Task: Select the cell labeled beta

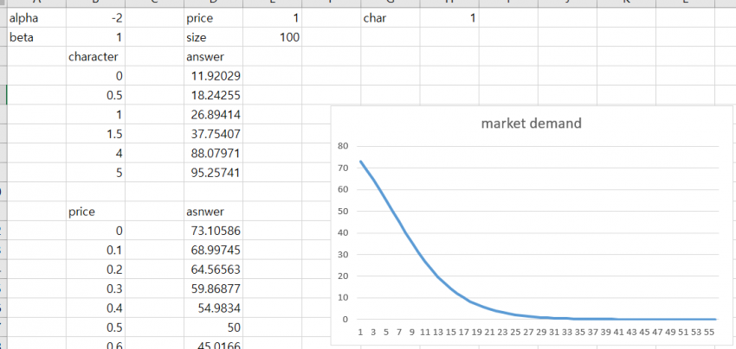Action: (x=37, y=37)
